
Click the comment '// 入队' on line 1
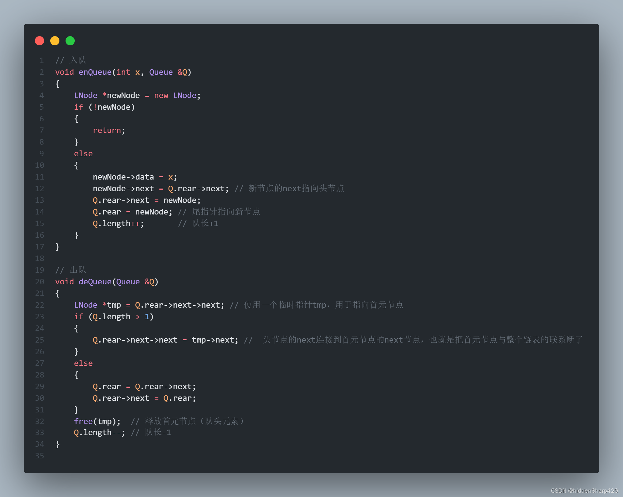pos(71,60)
